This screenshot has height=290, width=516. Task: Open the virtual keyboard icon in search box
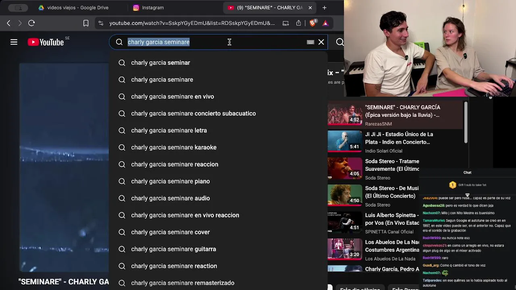(310, 42)
